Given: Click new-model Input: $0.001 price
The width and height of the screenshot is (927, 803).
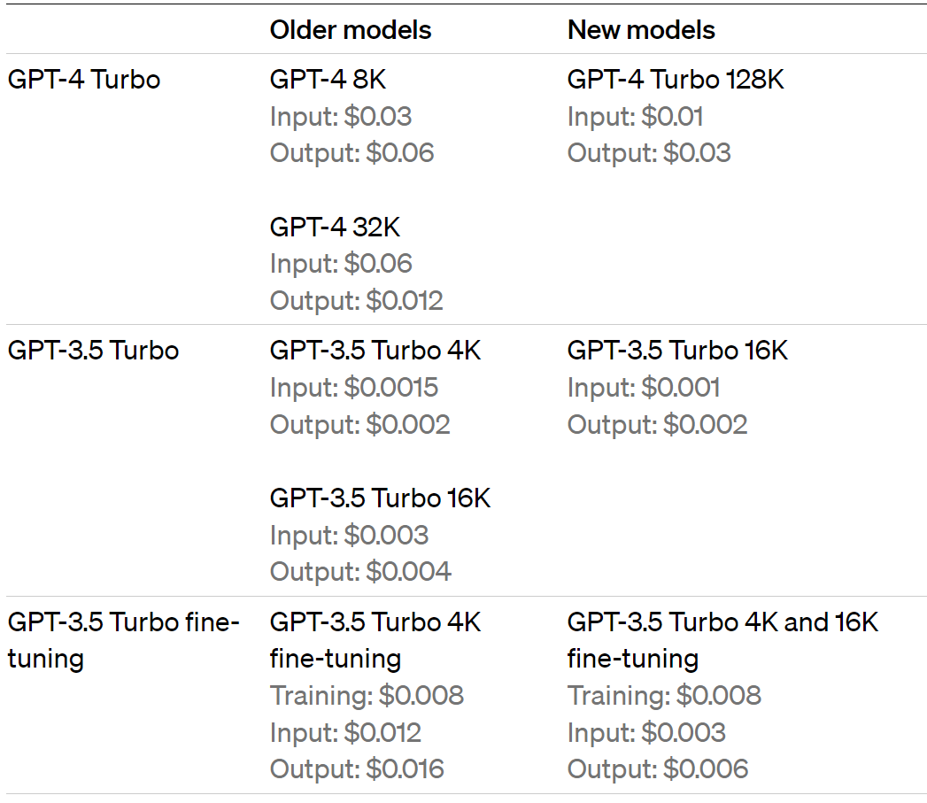Looking at the screenshot, I should pyautogui.click(x=644, y=388).
